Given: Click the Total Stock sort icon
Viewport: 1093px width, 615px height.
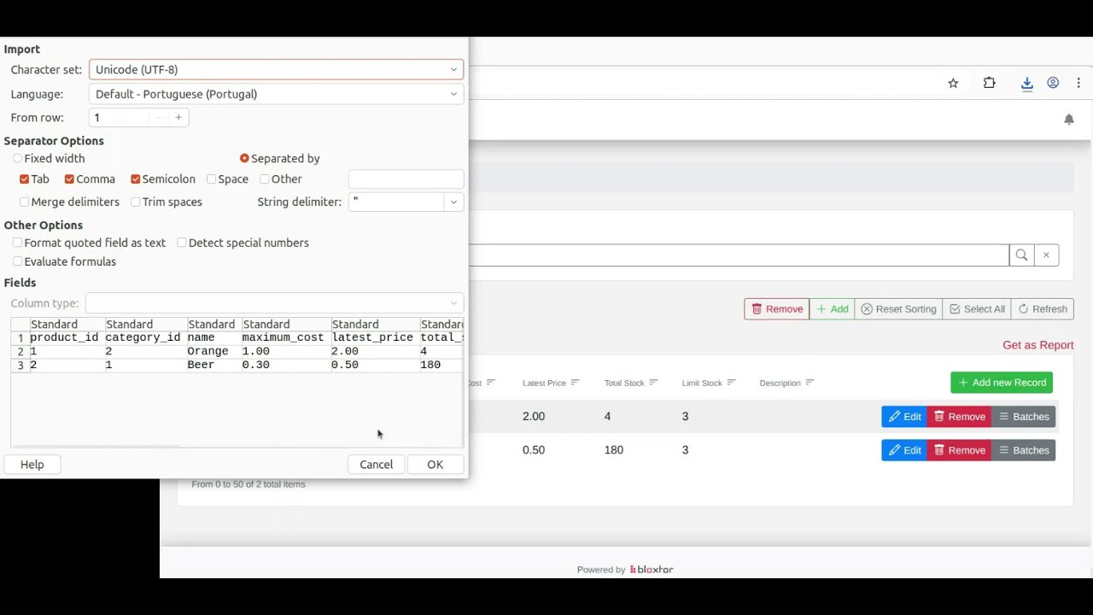Looking at the screenshot, I should tap(653, 383).
